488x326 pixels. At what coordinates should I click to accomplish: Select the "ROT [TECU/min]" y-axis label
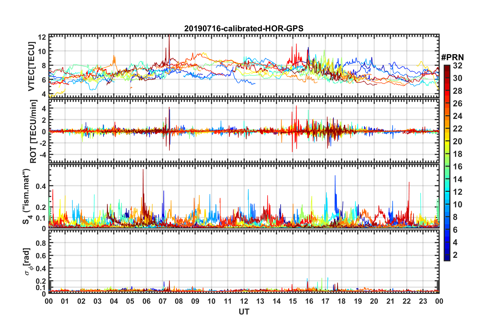pyautogui.click(x=33, y=131)
